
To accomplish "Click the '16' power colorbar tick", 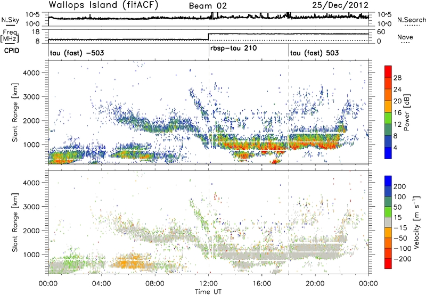I will coord(397,113).
